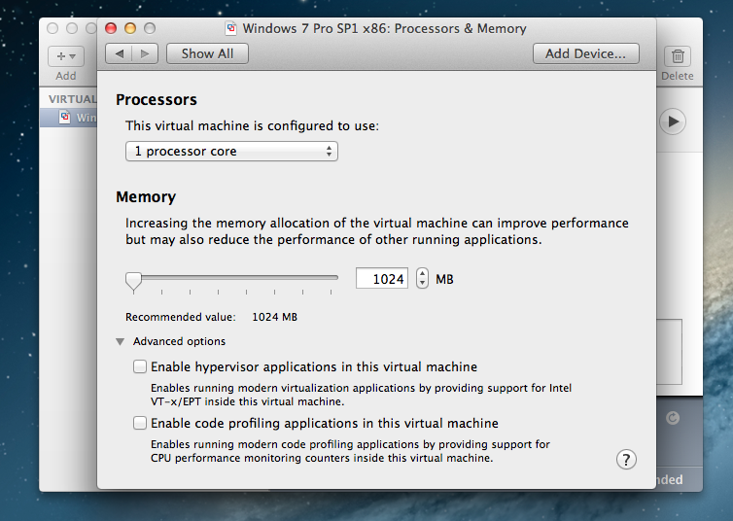Open the processor core dropdown

231,152
